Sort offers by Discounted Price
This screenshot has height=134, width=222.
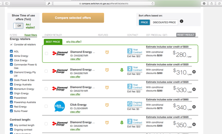[164, 23]
